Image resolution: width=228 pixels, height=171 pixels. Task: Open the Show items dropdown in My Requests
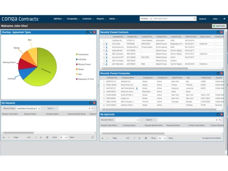[x=63, y=137]
